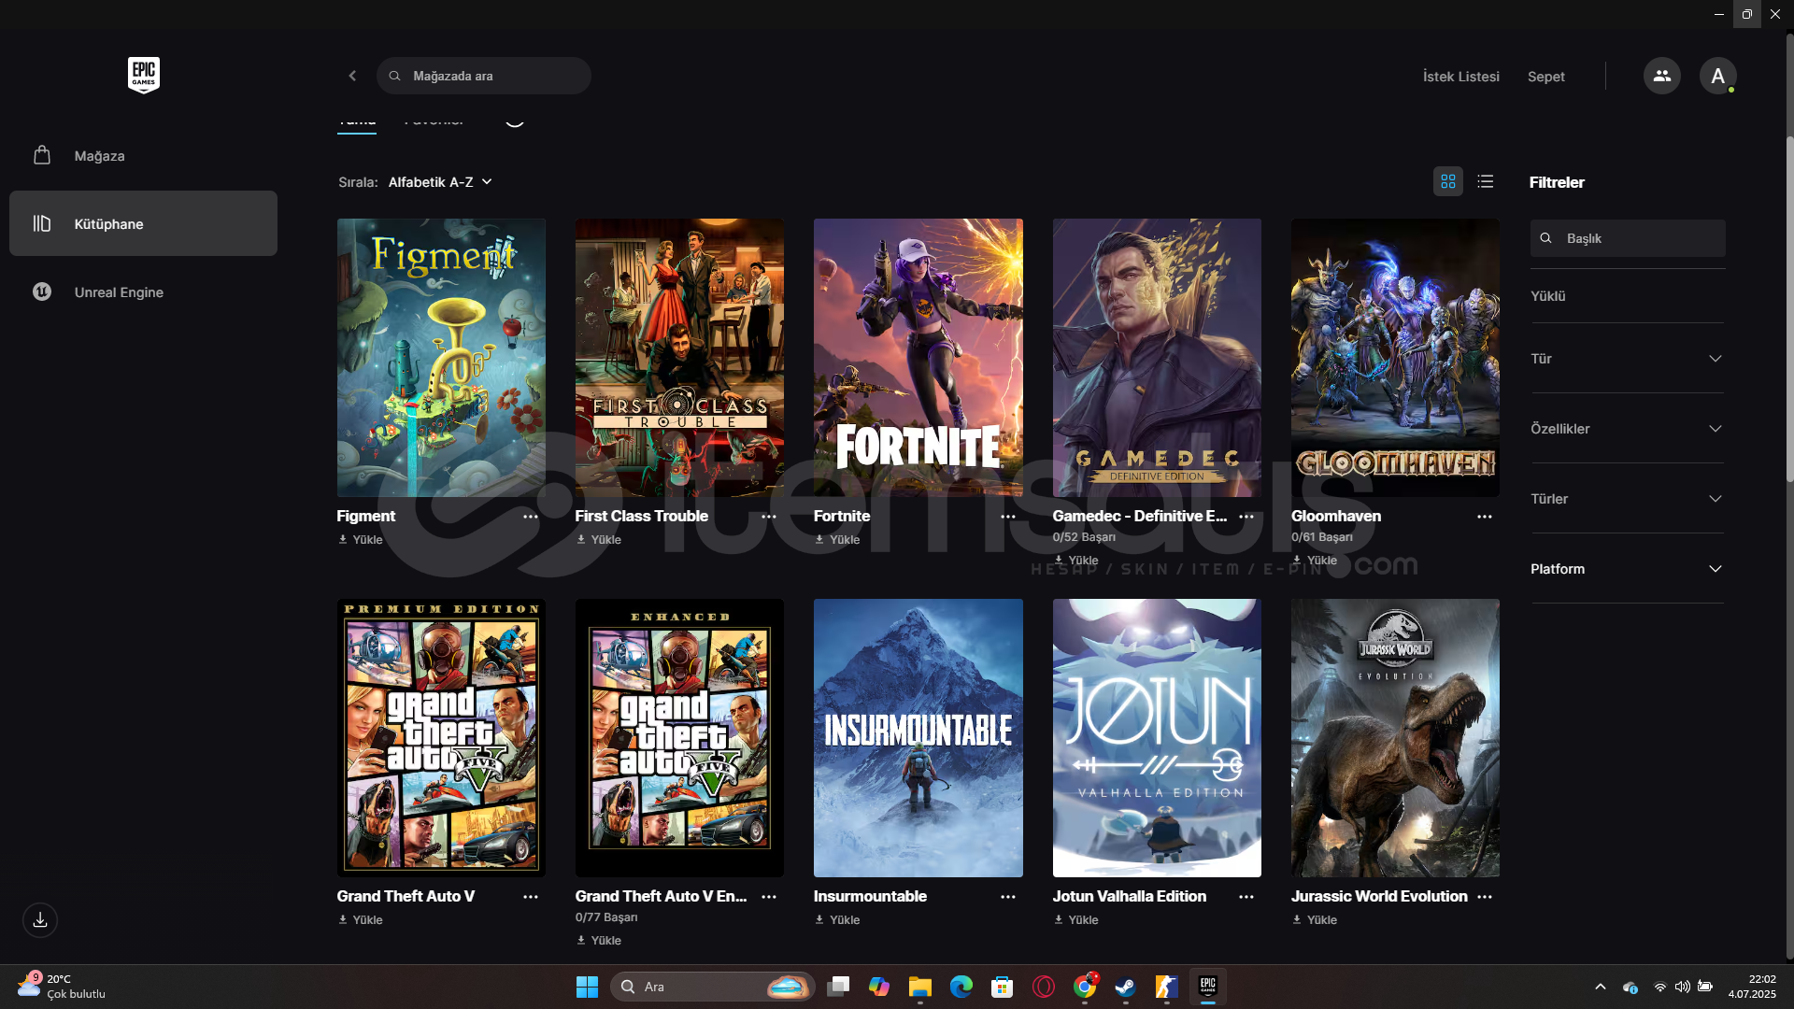Screen dimensions: 1794x1009
Task: Open File Explorer from taskbar
Action: (920, 987)
